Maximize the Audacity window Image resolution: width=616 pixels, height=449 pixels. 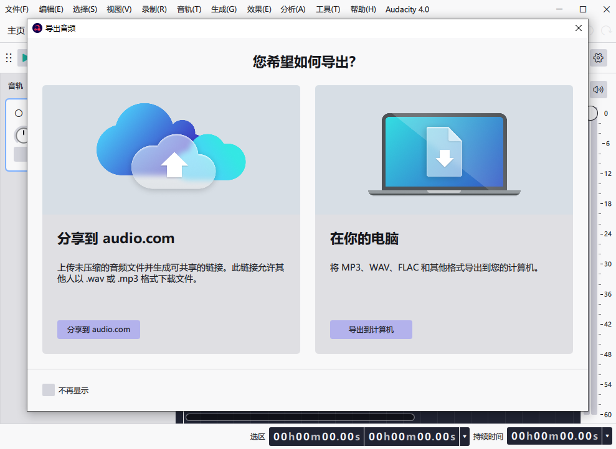[583, 9]
